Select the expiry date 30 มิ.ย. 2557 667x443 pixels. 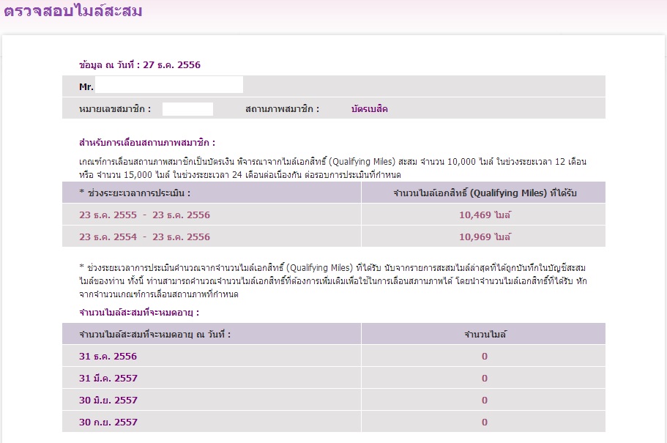click(108, 400)
